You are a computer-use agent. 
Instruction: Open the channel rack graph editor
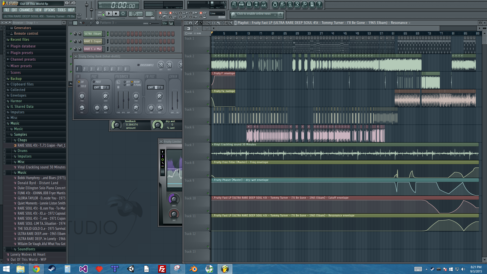(x=165, y=23)
